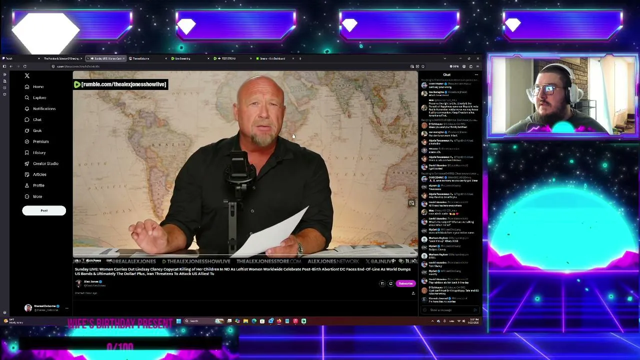This screenshot has width=640, height=360.
Task: Open the tab search dropdown arrow
Action: [x=444, y=58]
